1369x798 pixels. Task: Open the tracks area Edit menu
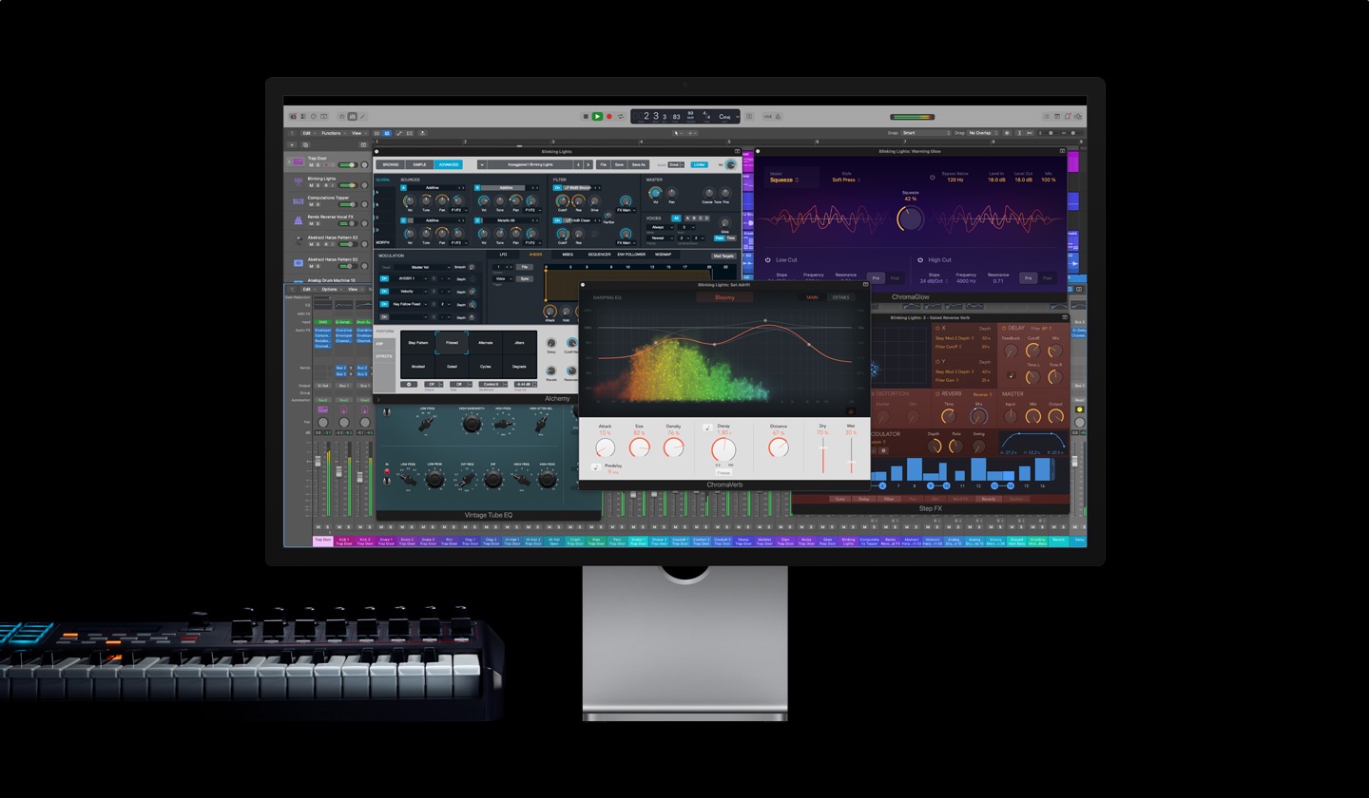[307, 133]
